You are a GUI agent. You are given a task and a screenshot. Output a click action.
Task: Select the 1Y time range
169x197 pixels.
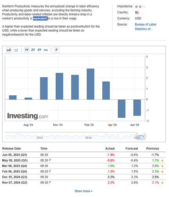pyautogui.click(x=27, y=50)
